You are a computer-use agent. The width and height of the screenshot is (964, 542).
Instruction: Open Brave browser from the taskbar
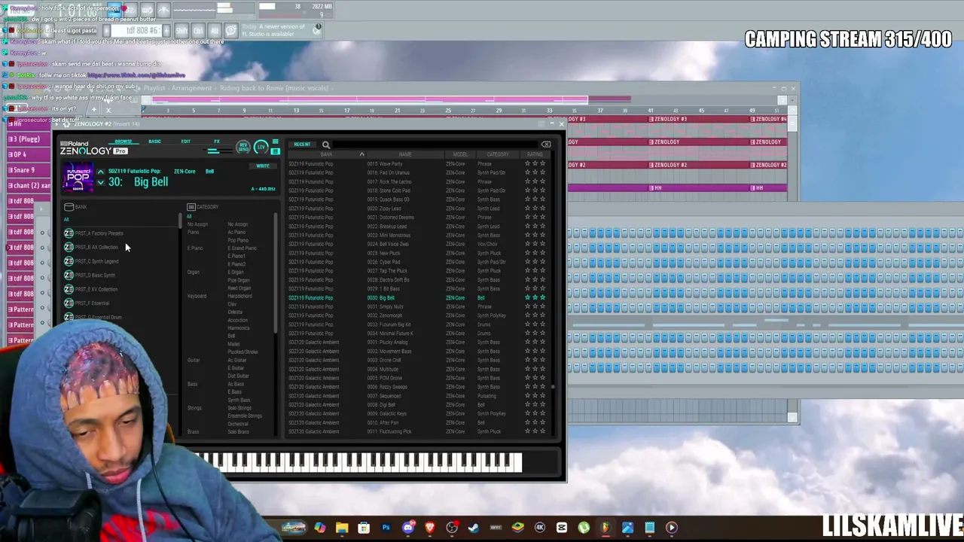click(x=430, y=528)
